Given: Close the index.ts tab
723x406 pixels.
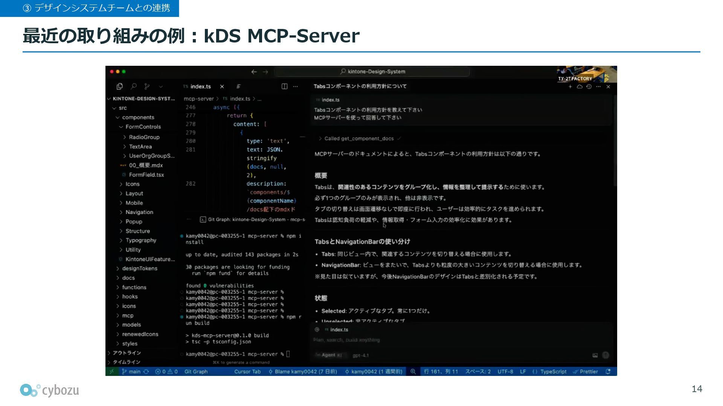Looking at the screenshot, I should pyautogui.click(x=222, y=86).
